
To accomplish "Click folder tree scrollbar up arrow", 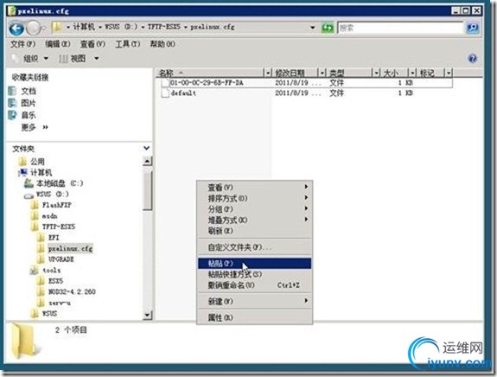I will pos(147,161).
